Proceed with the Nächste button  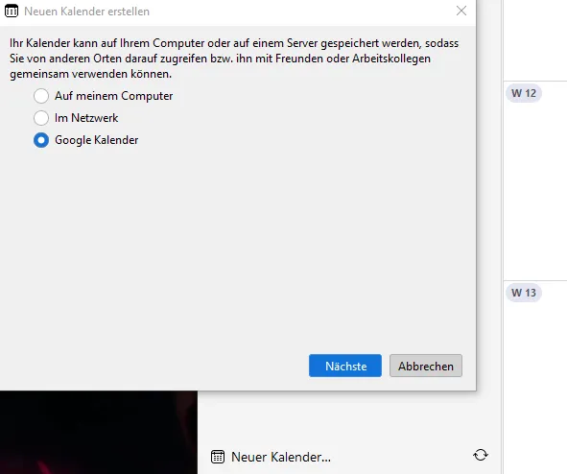tap(345, 366)
